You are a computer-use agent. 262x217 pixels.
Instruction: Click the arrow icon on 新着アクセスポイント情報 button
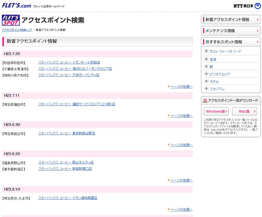click(257, 20)
